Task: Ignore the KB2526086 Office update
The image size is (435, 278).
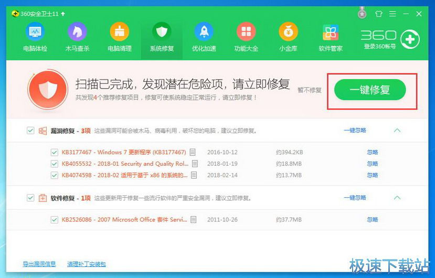Action: [x=373, y=219]
